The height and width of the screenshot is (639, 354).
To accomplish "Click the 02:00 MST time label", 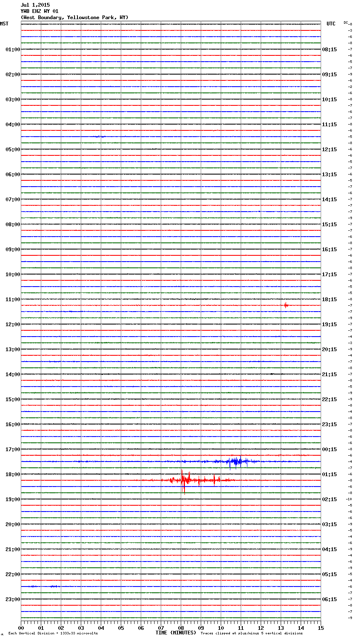I will [x=12, y=75].
